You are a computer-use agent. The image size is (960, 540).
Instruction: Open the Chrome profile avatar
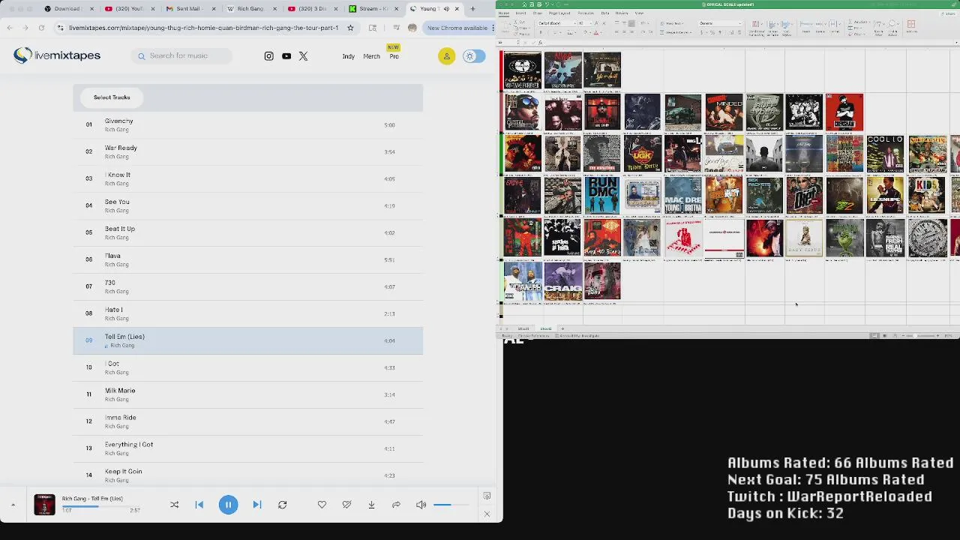(412, 28)
